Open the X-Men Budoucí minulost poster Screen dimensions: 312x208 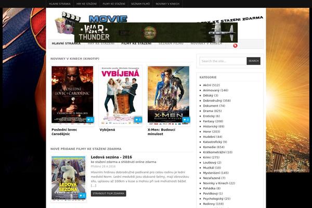[168, 95]
